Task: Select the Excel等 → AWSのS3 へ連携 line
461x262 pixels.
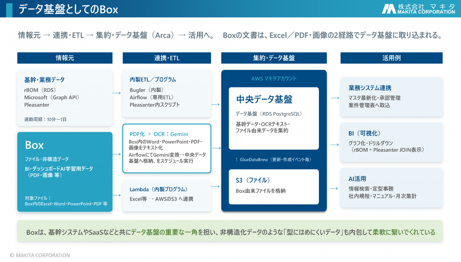Action: tap(161, 199)
